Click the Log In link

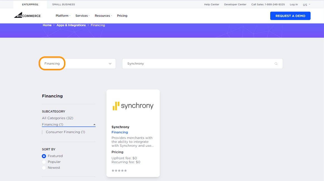pos(294,4)
